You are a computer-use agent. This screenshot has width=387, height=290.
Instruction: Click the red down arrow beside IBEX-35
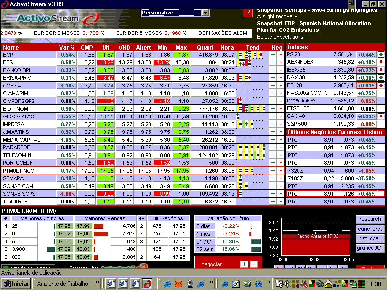pos(381,70)
